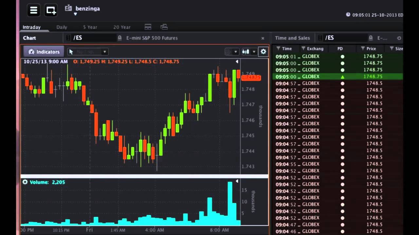This screenshot has height=235, width=419.
Task: Toggle the Time and Sales symbol lock
Action: (371, 38)
